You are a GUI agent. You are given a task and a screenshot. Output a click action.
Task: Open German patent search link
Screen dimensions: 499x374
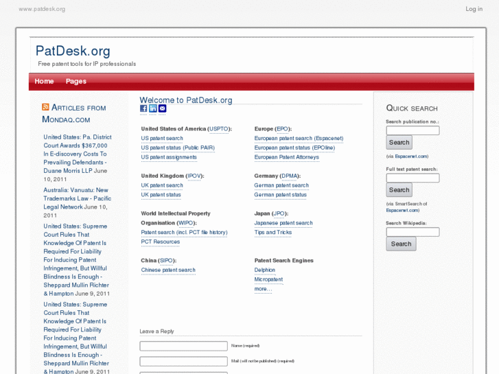281,185
